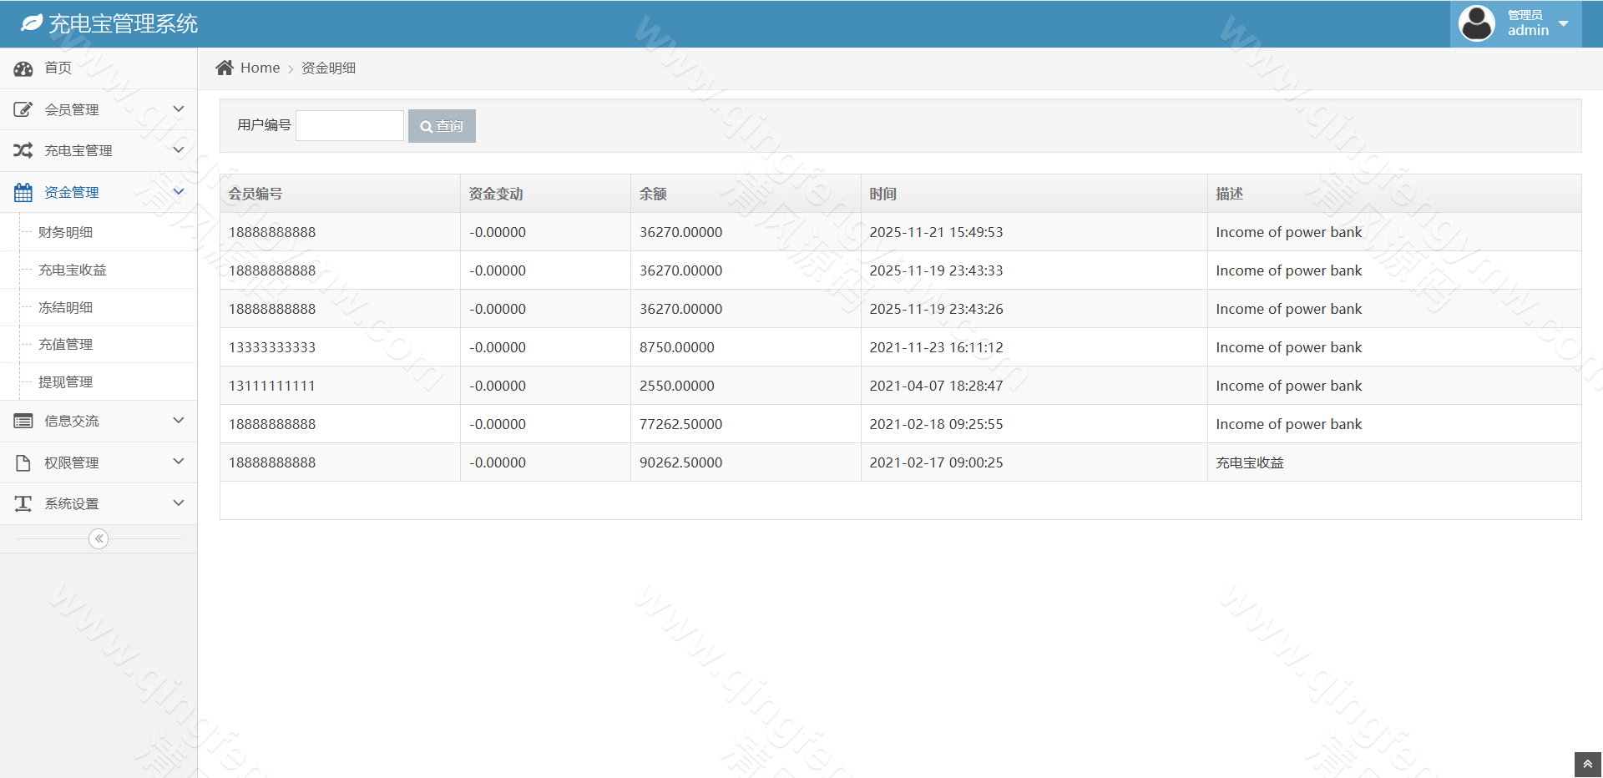Expand the 会员管理 chevron

tap(178, 109)
